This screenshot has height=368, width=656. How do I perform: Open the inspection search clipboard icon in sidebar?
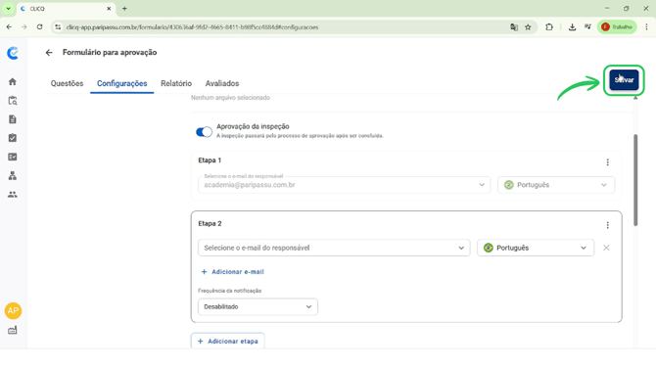(13, 101)
